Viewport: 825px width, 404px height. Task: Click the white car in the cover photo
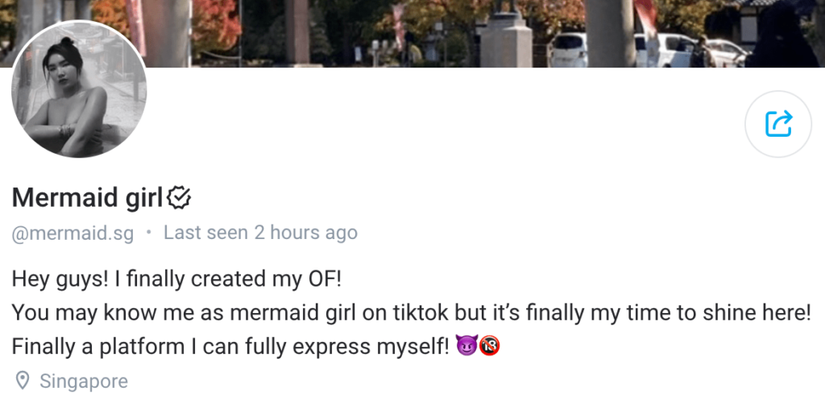click(568, 50)
